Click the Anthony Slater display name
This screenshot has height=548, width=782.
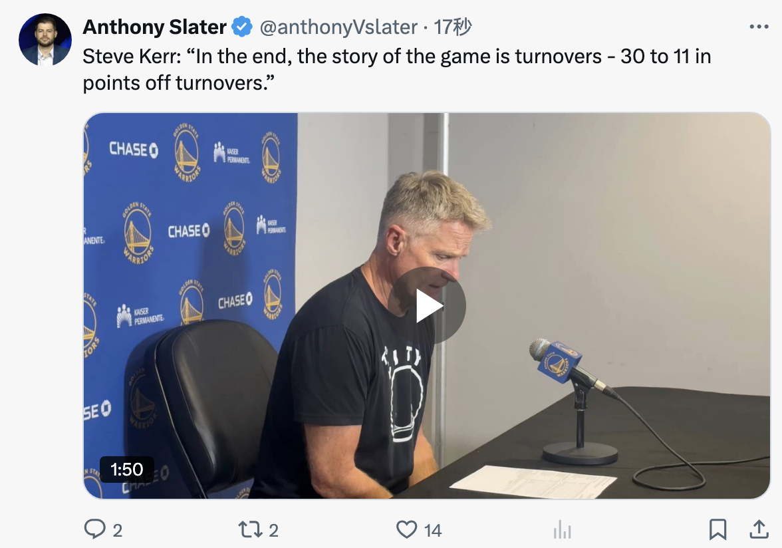154,27
